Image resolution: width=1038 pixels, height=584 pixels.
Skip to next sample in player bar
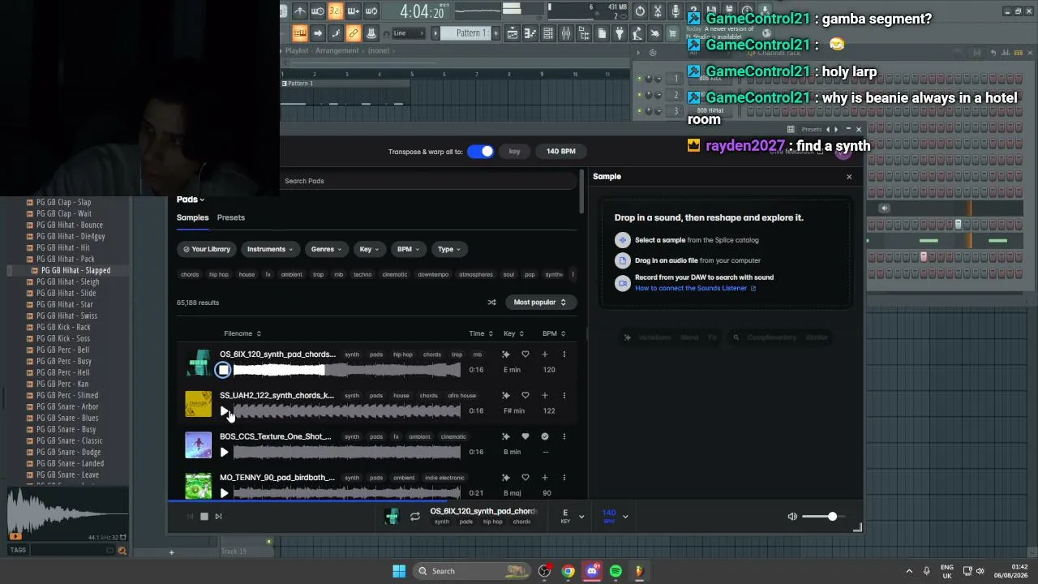click(218, 517)
